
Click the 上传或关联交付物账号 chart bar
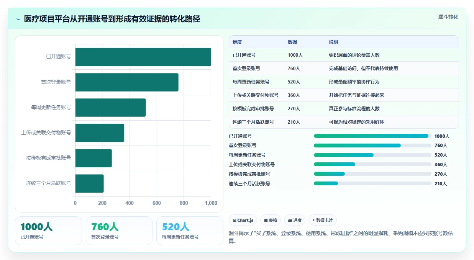[x=100, y=133]
